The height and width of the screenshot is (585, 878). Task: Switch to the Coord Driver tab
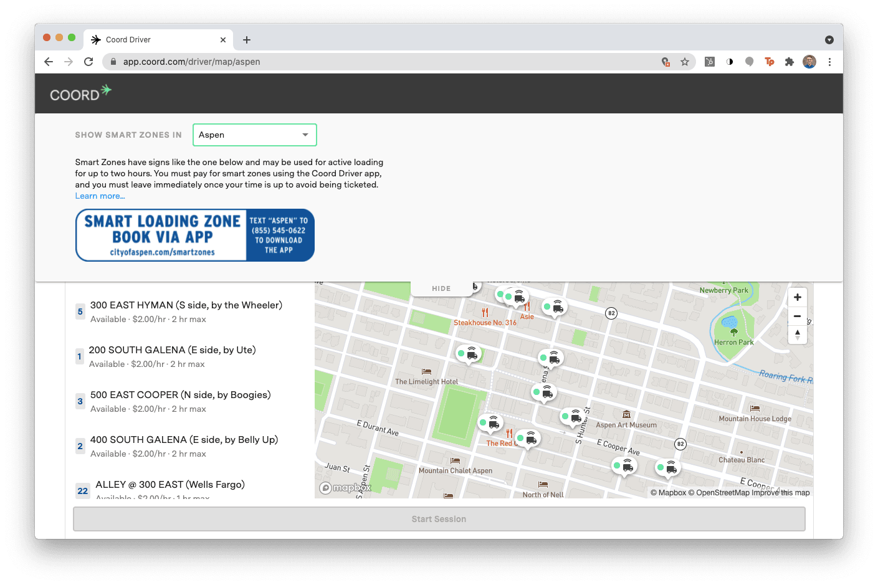[158, 40]
